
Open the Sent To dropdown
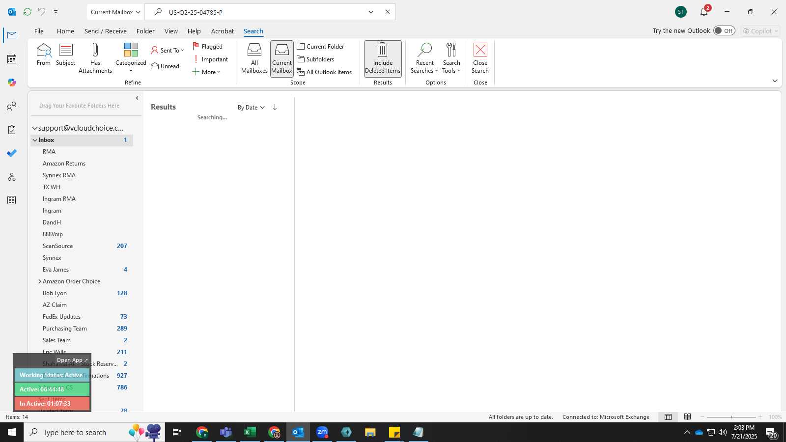[168, 50]
